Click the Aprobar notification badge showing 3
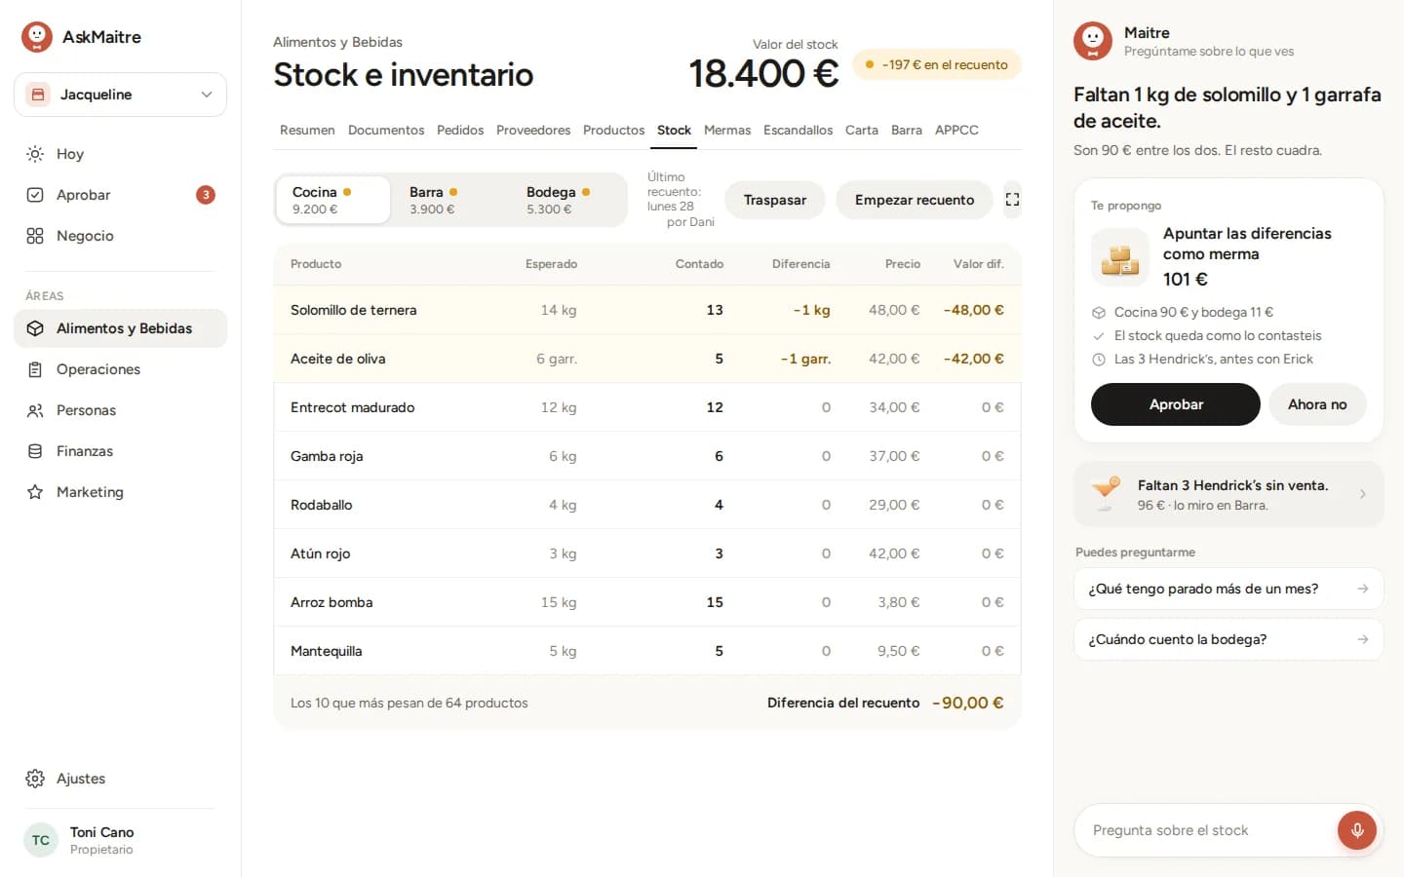The image size is (1404, 877). pos(206,195)
